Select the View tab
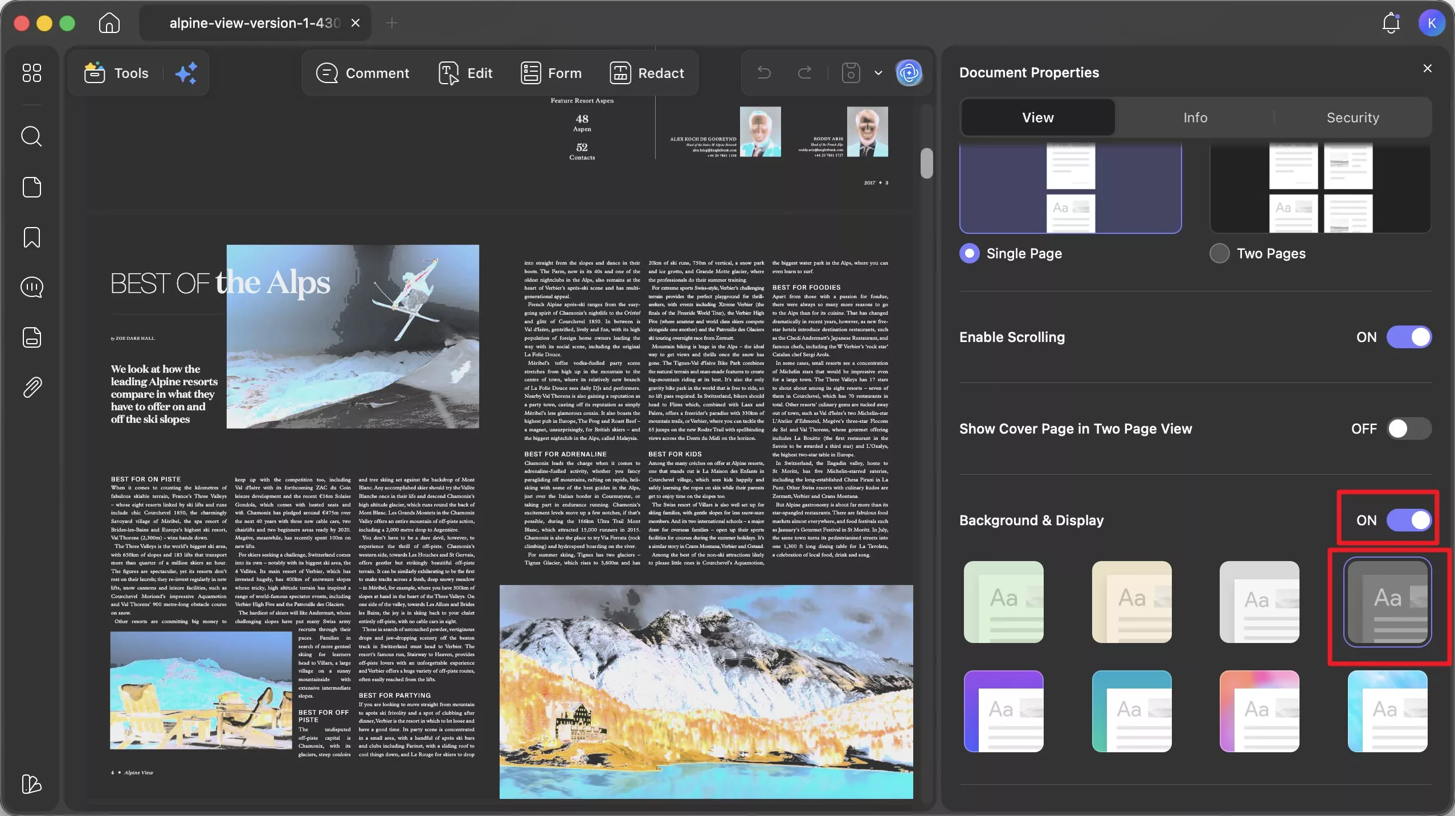1455x816 pixels. point(1038,117)
